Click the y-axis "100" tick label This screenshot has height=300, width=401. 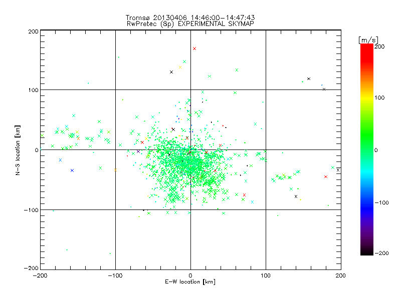(33, 90)
